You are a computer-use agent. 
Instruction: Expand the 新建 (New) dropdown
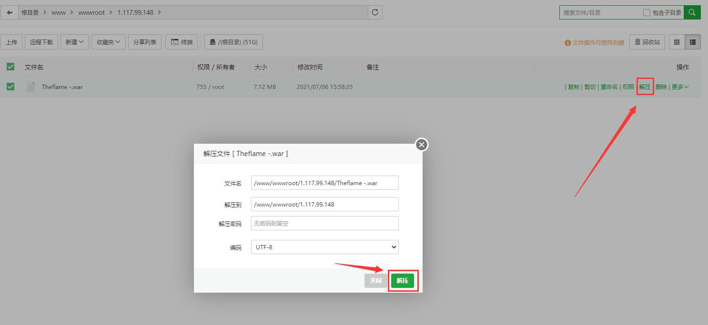pyautogui.click(x=74, y=42)
